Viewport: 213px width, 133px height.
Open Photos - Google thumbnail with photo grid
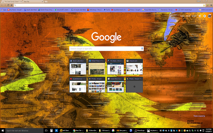97,85
